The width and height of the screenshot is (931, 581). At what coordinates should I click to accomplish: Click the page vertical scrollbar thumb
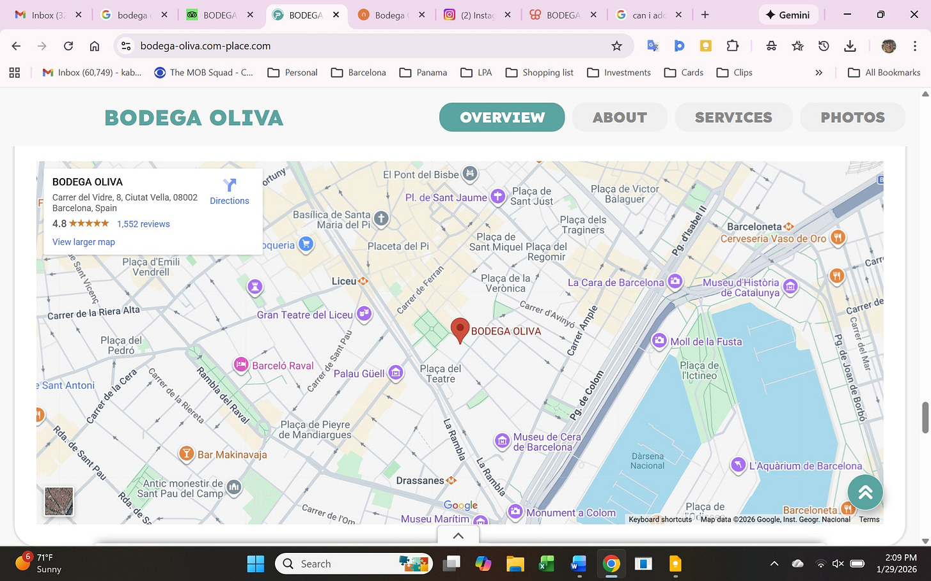point(925,418)
